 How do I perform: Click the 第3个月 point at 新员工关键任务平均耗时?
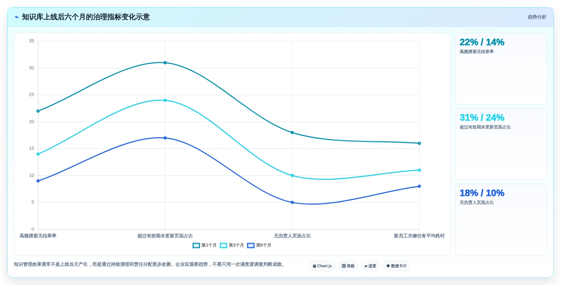click(x=419, y=170)
